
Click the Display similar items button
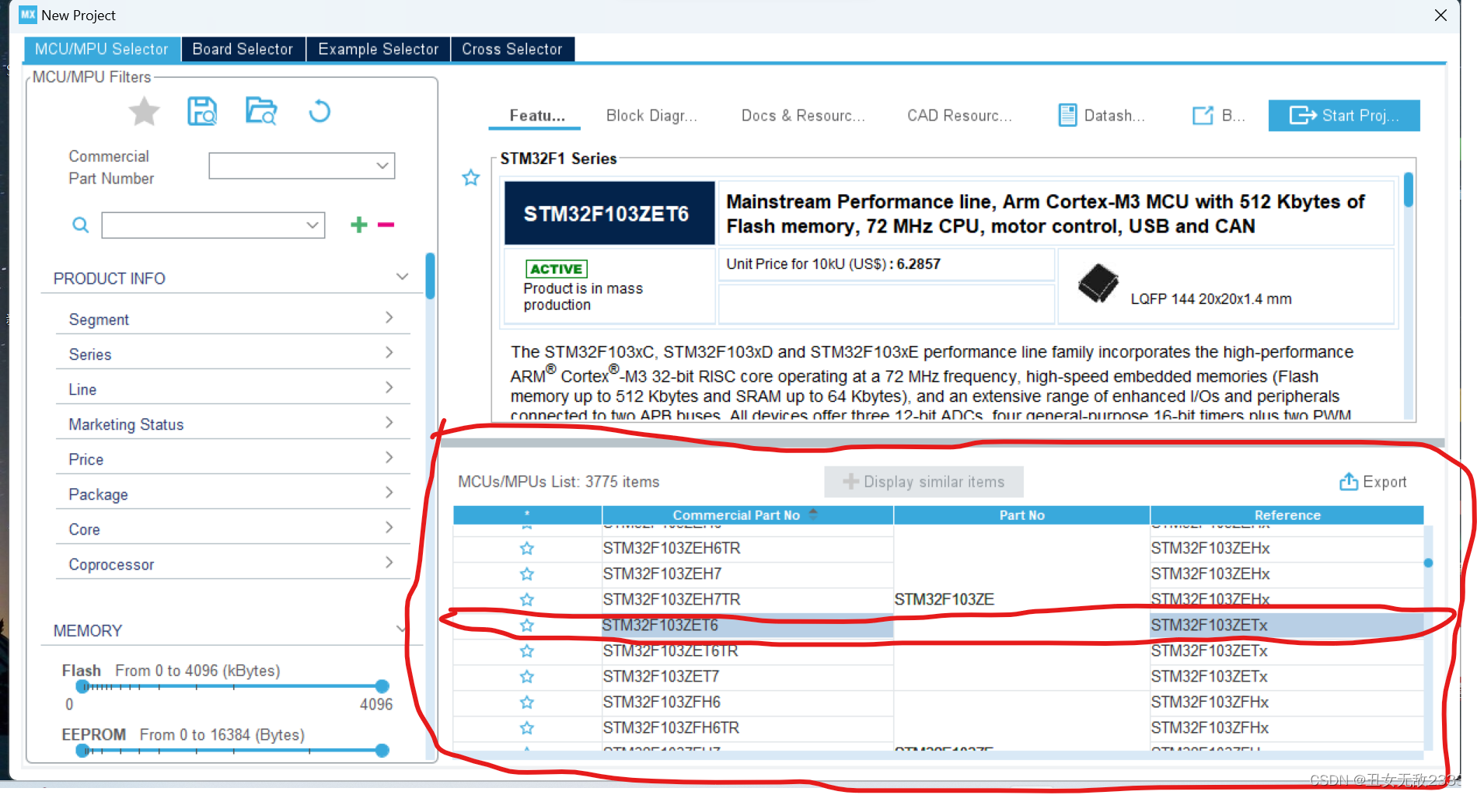924,482
